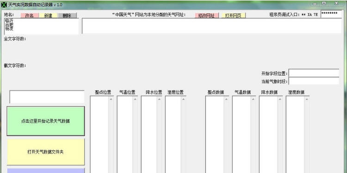Click the 气温位置 scrollbar up arrow

(135, 99)
